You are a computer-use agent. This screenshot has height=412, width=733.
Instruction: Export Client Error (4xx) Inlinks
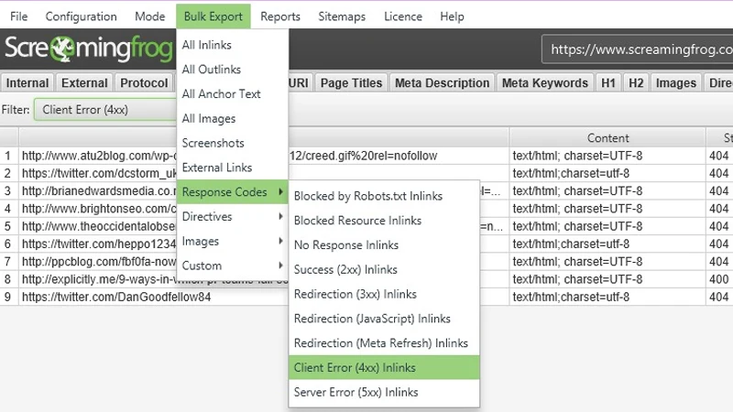click(384, 368)
